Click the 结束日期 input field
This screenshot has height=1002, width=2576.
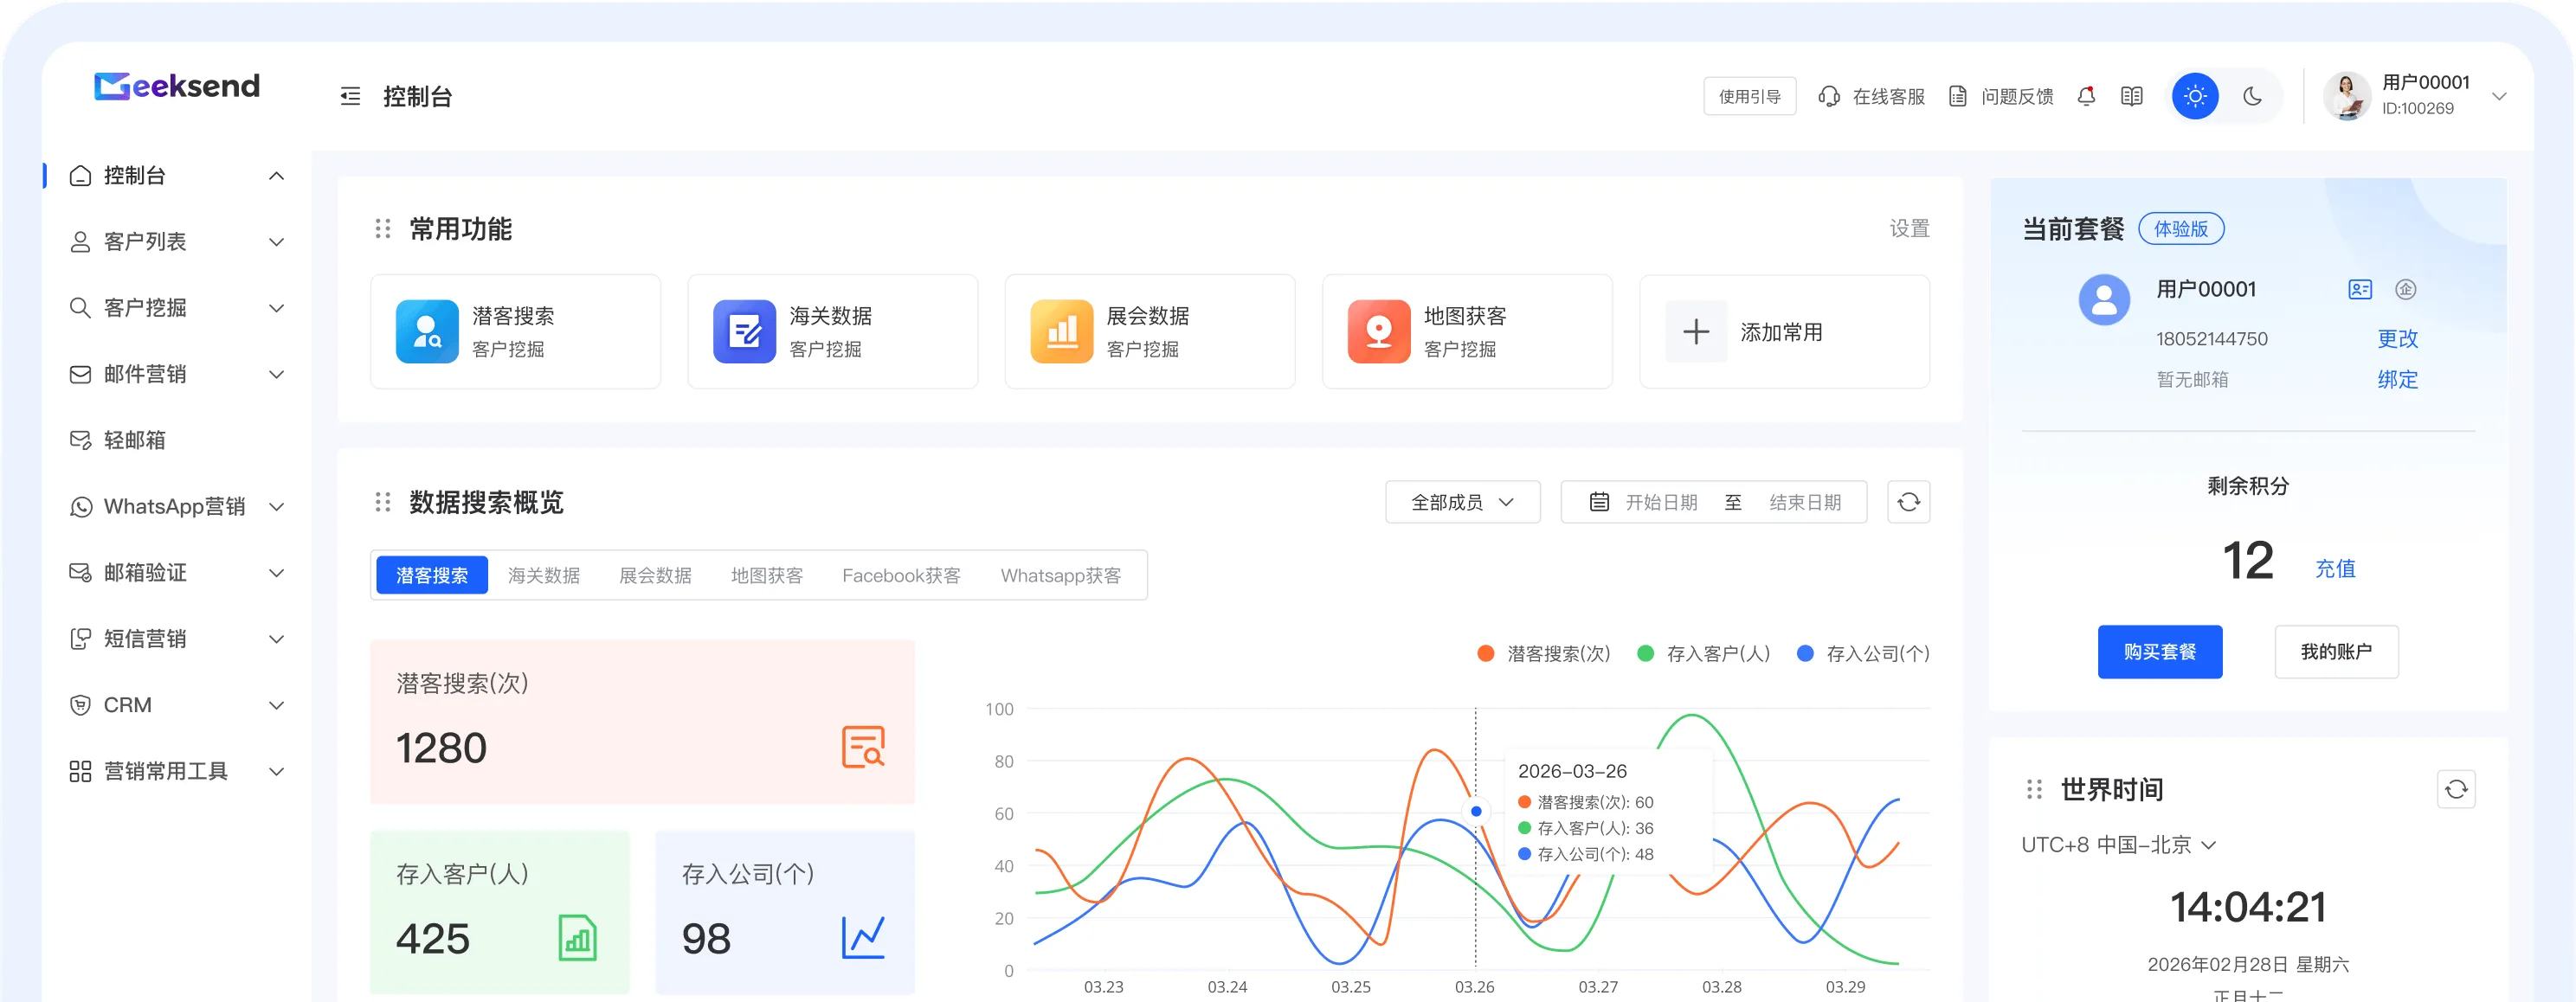click(x=1805, y=502)
